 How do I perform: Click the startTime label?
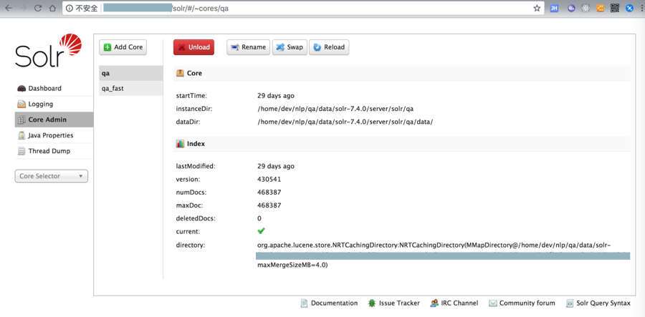(x=191, y=96)
